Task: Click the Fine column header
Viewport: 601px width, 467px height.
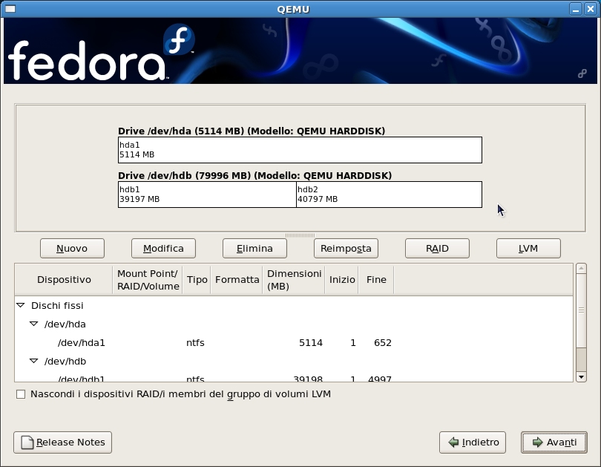Action: [x=376, y=280]
